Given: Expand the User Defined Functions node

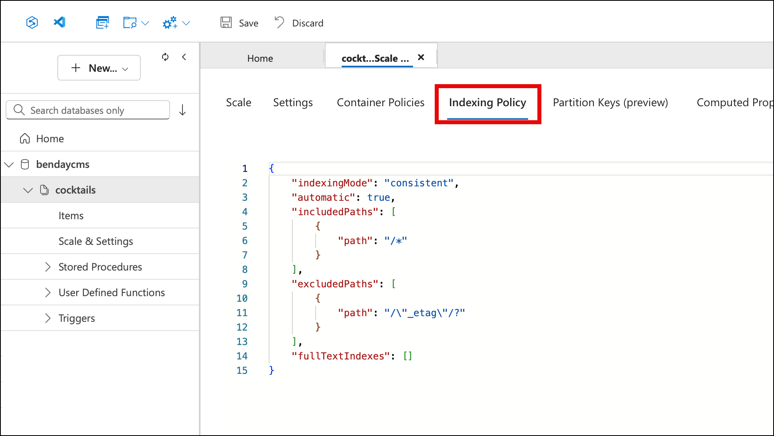Looking at the screenshot, I should pos(48,292).
